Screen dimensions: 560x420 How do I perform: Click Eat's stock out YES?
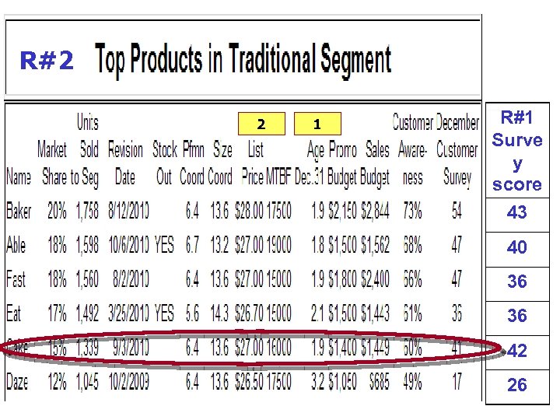pyautogui.click(x=164, y=313)
